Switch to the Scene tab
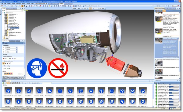This screenshot has height=112, width=183. click(x=4, y=9)
